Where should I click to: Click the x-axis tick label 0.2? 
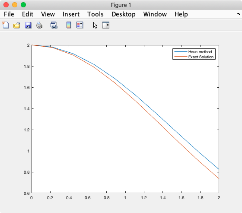[x=50, y=198]
